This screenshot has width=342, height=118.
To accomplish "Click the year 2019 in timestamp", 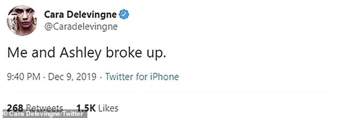I will 88,77.
